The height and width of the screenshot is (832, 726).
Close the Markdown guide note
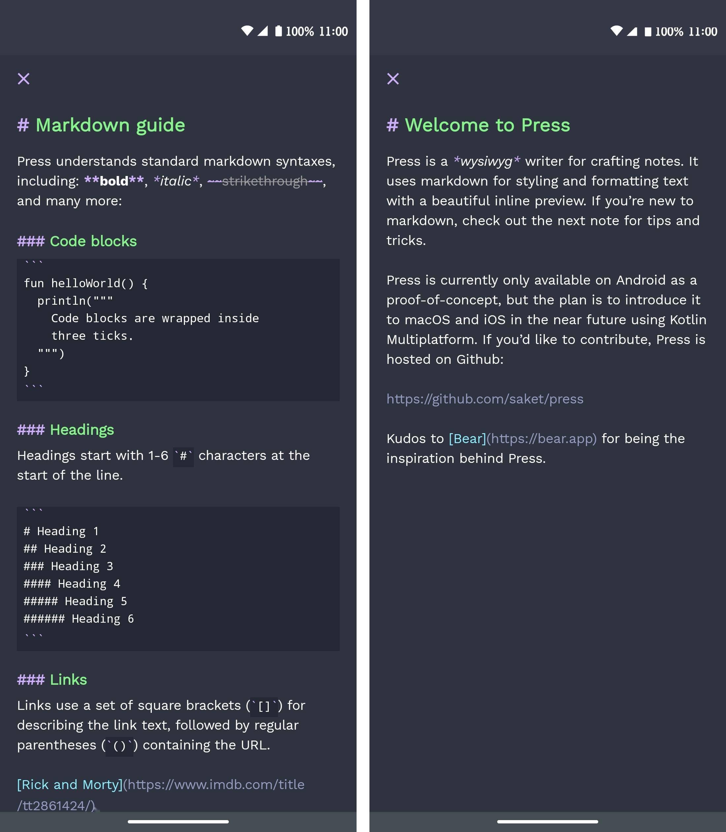coord(23,79)
